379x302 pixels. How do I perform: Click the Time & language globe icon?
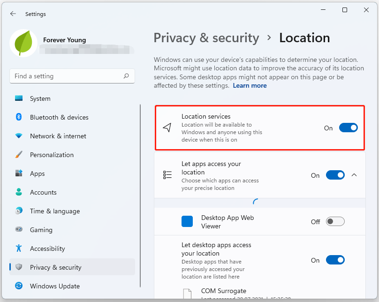click(19, 211)
